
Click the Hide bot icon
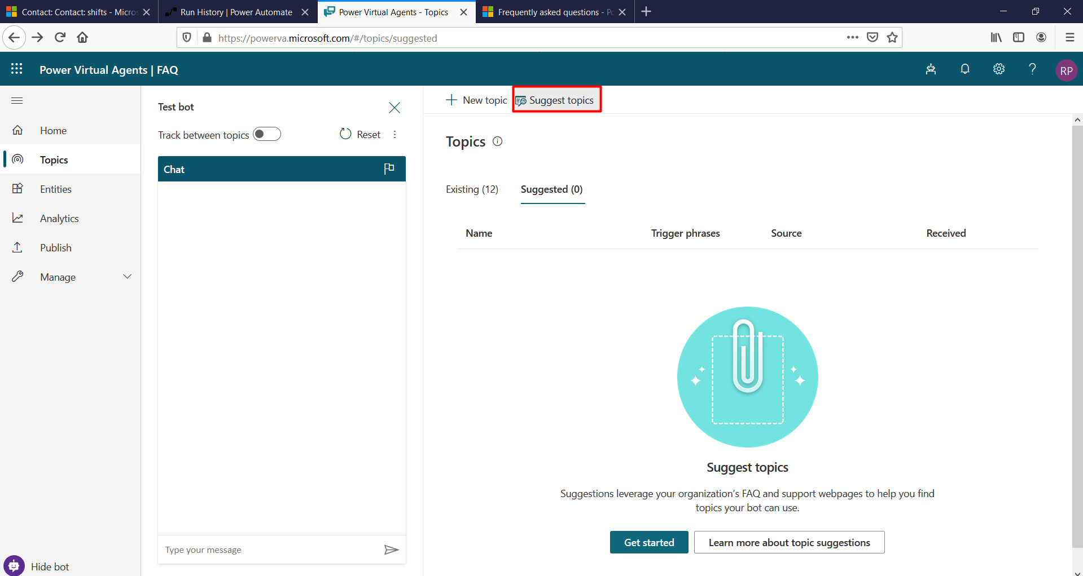click(14, 566)
